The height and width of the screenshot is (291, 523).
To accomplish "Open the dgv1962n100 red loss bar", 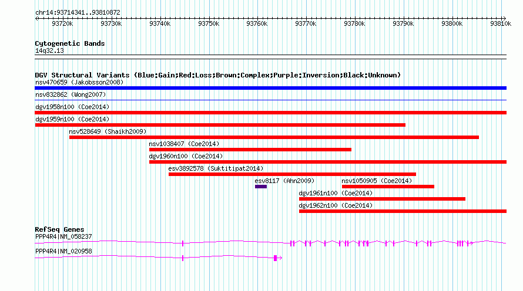I will pyautogui.click(x=403, y=211).
